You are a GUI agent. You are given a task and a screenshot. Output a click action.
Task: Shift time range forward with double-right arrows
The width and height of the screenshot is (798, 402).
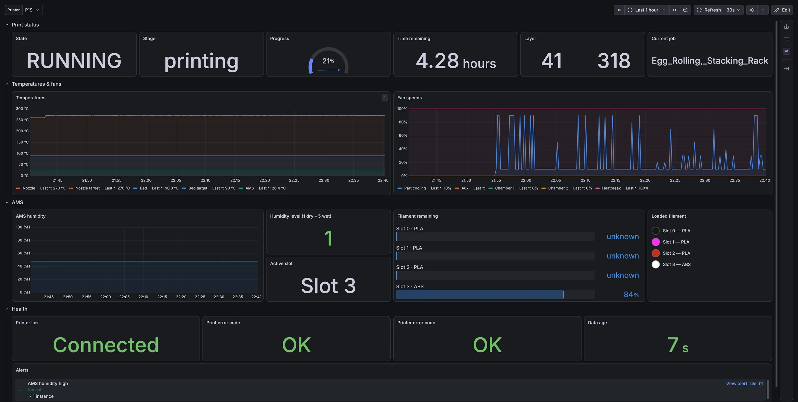pyautogui.click(x=675, y=10)
